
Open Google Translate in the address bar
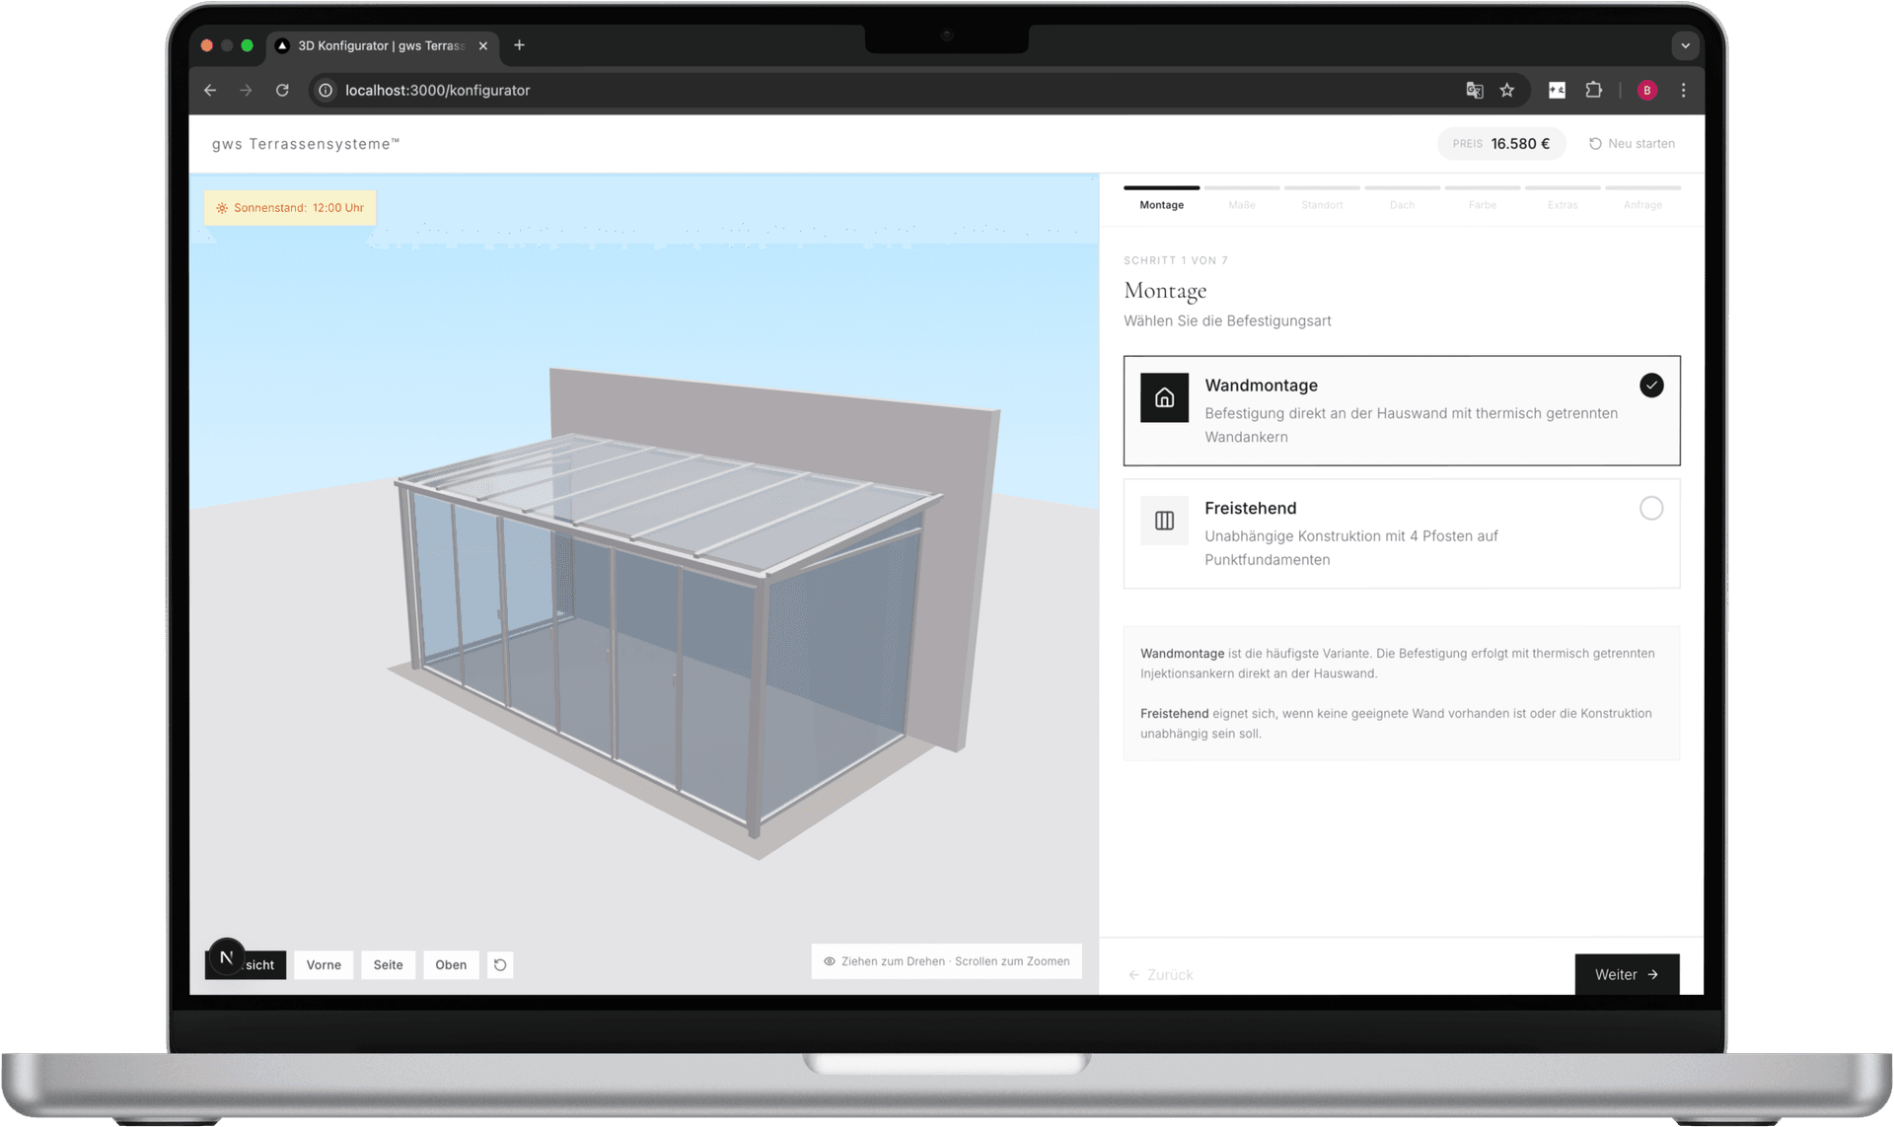point(1475,90)
